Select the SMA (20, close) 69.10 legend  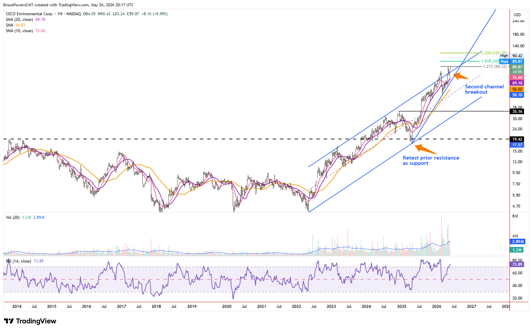coord(25,20)
